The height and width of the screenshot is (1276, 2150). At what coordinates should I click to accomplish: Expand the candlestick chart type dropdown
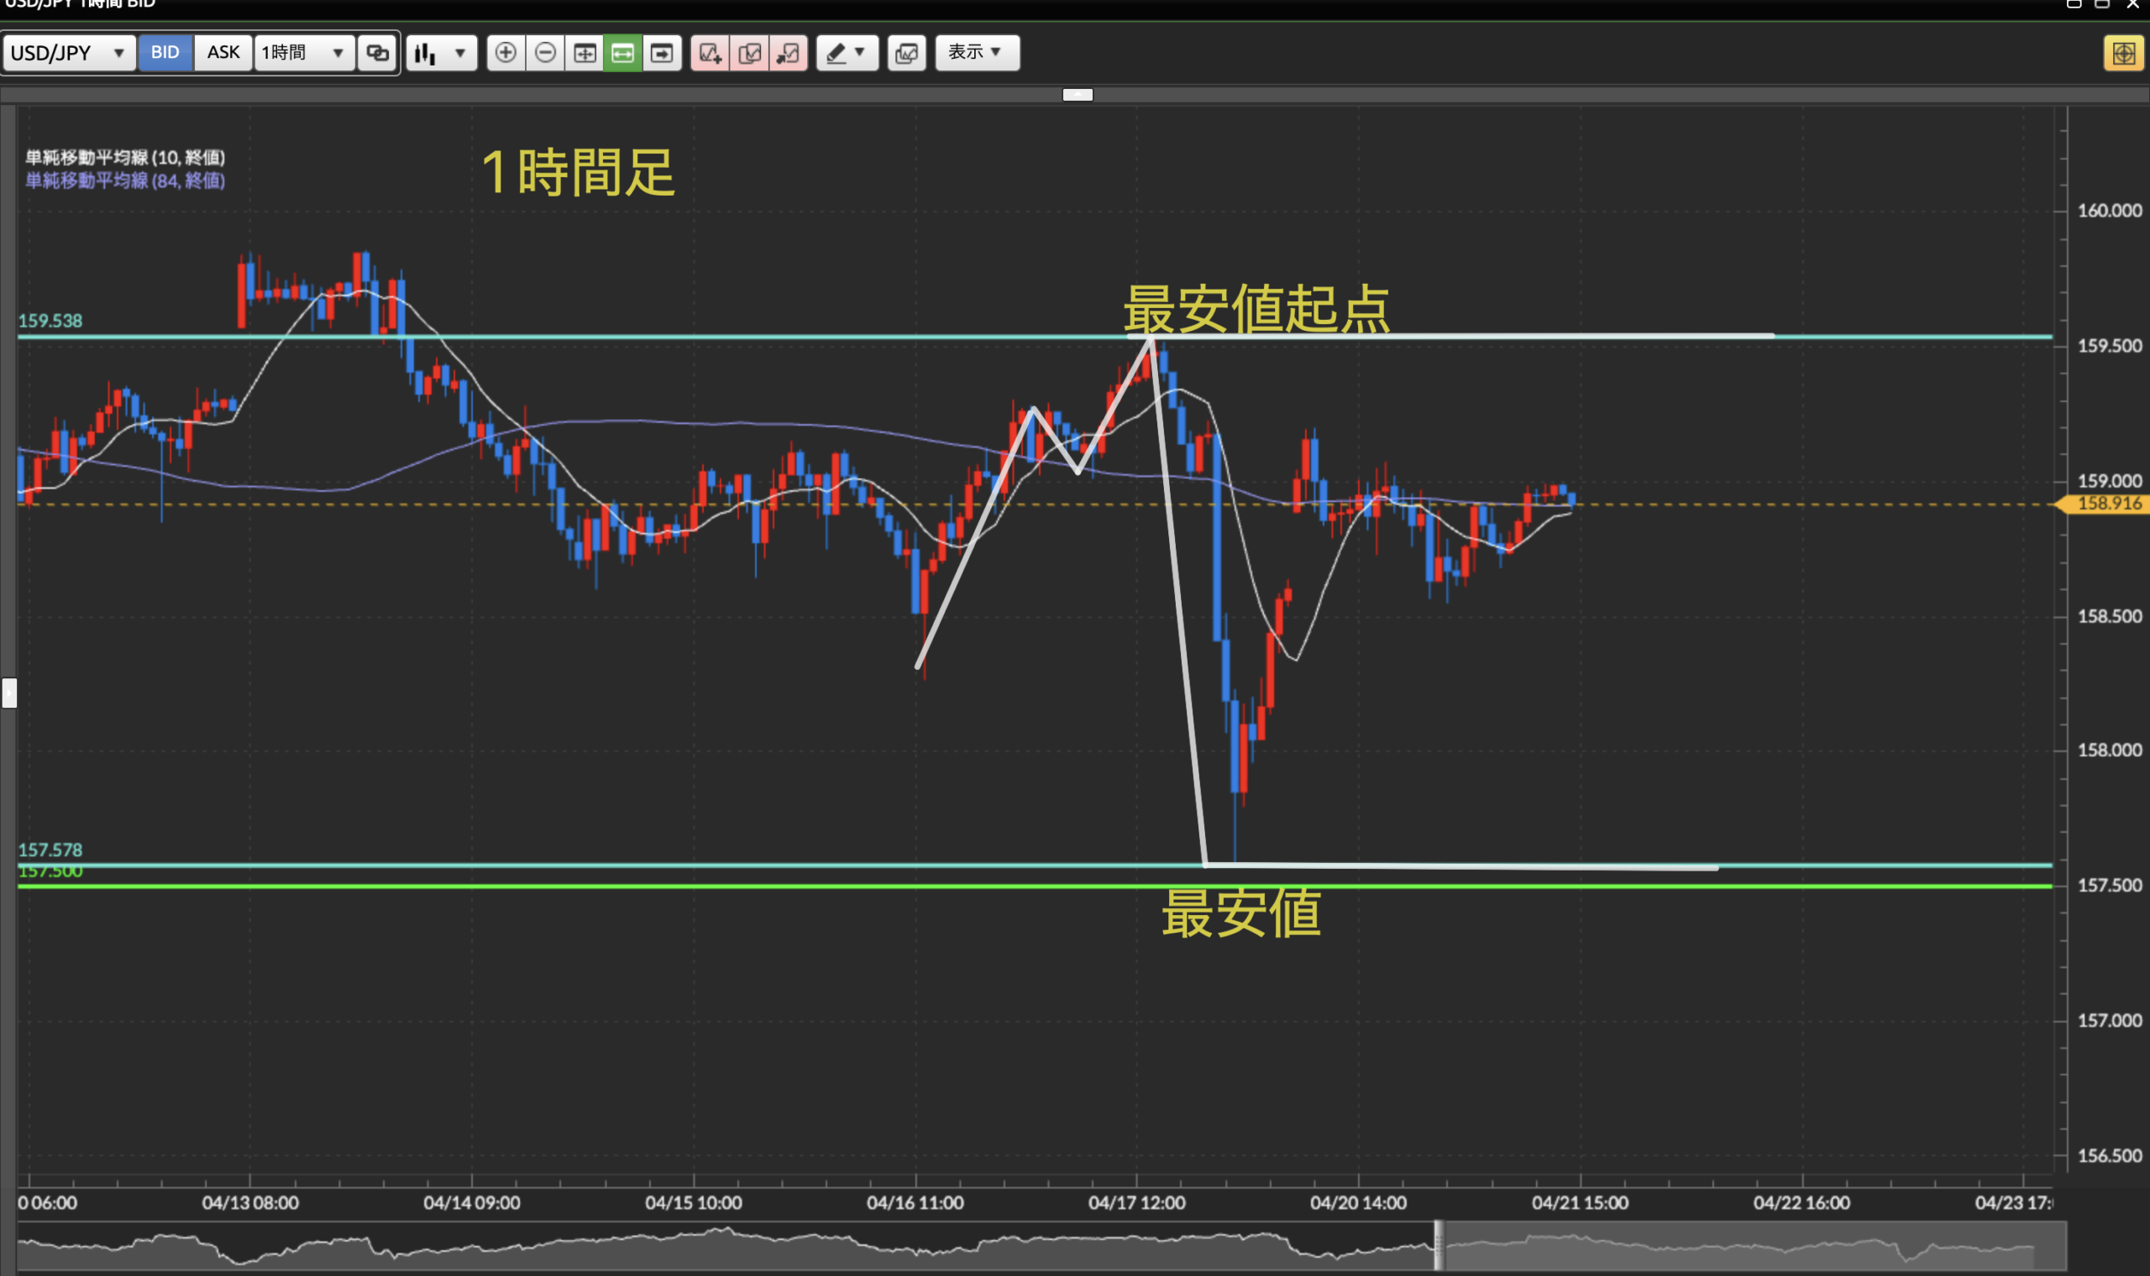(441, 54)
